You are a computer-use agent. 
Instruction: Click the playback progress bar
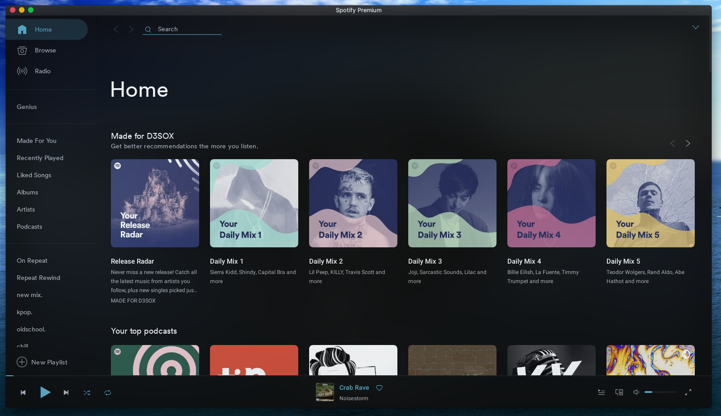tap(358, 376)
